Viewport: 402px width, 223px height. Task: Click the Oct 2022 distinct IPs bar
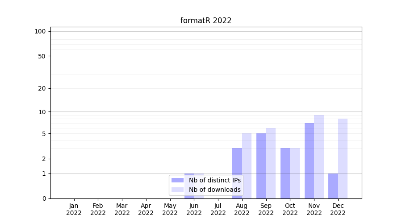(285, 173)
